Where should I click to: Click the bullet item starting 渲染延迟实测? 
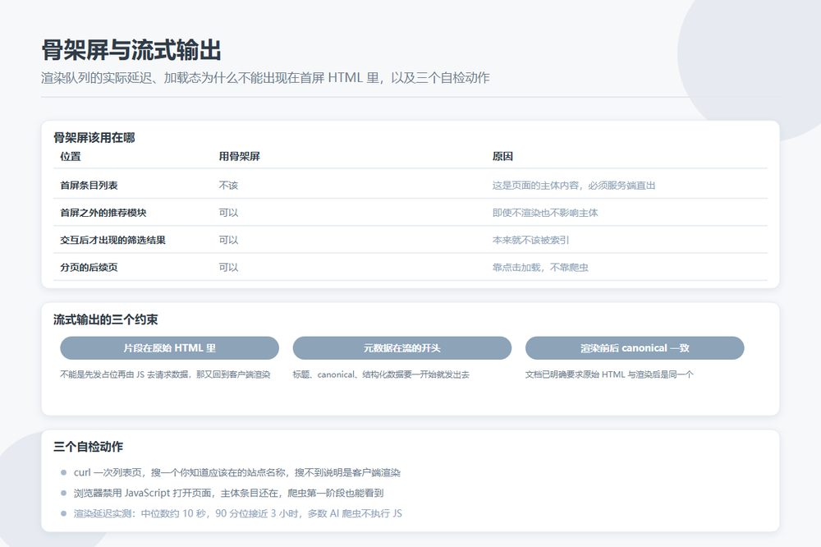pos(238,513)
